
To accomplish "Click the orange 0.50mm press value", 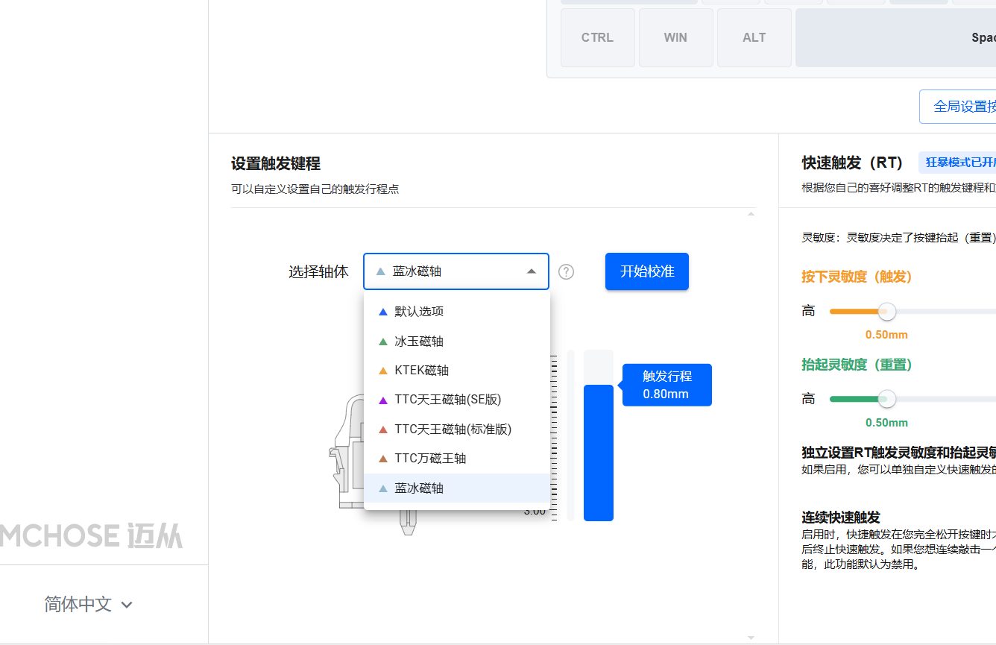I will 886,335.
